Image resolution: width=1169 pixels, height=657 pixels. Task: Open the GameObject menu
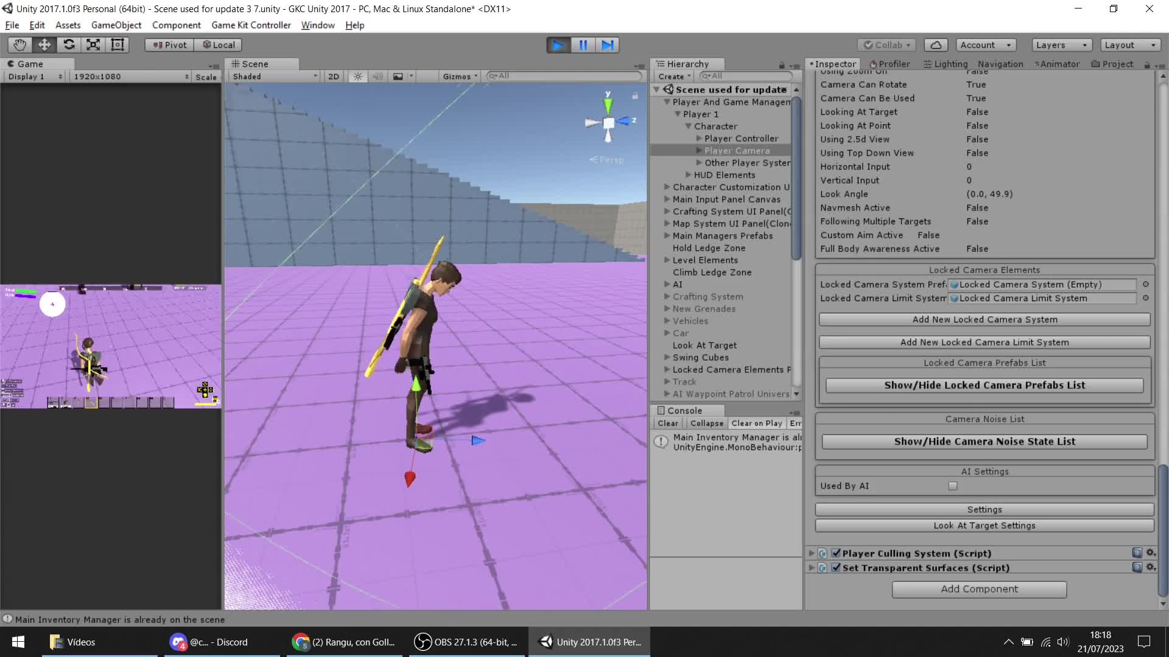(116, 25)
